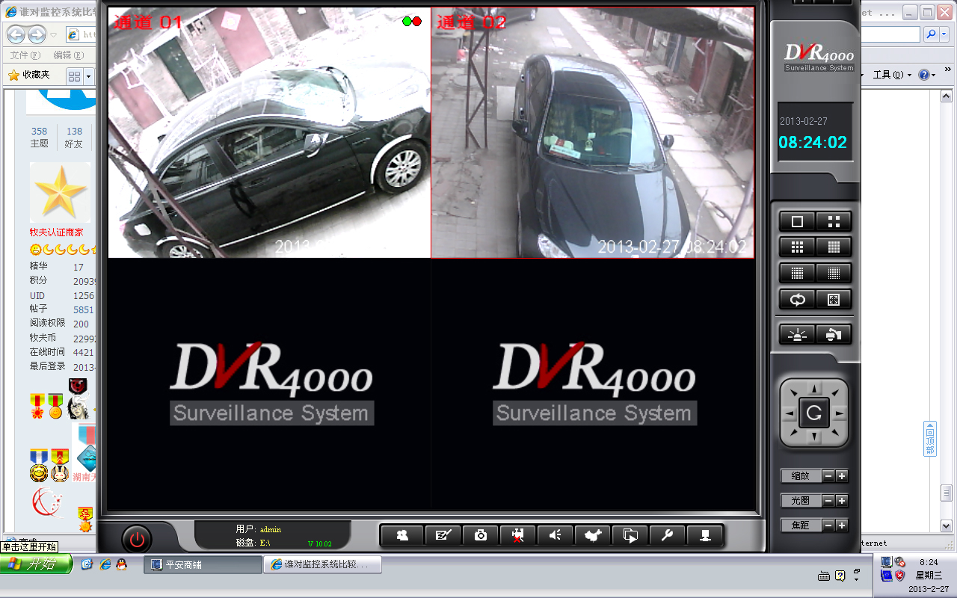Screen dimensions: 957x598
Task: Open the user management icon
Action: click(x=403, y=535)
